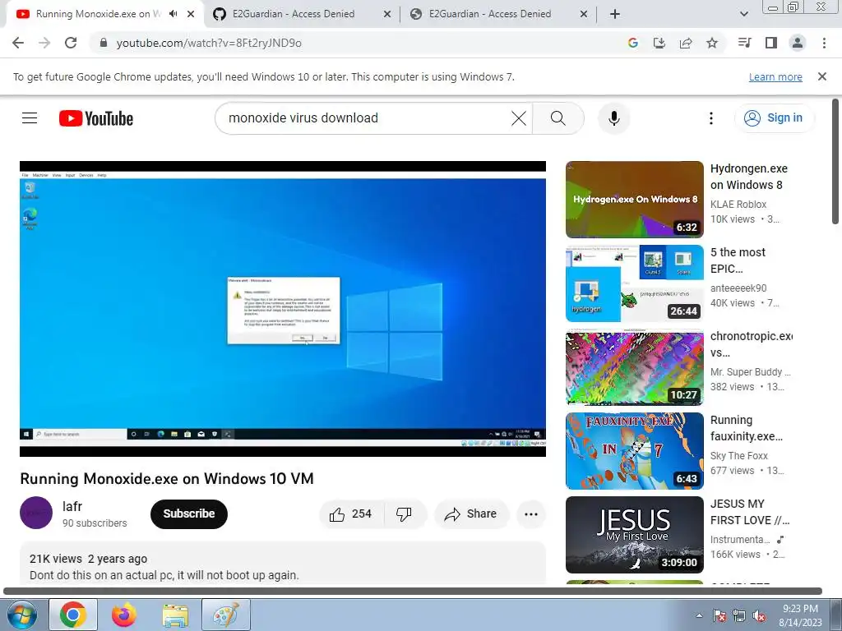The image size is (842, 631).
Task: Open Windows Start menu
Action: click(21, 615)
